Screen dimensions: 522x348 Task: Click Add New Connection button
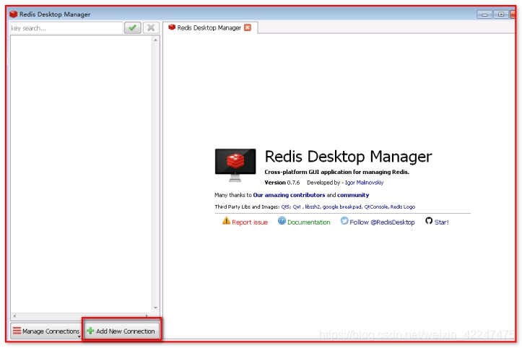(x=121, y=331)
